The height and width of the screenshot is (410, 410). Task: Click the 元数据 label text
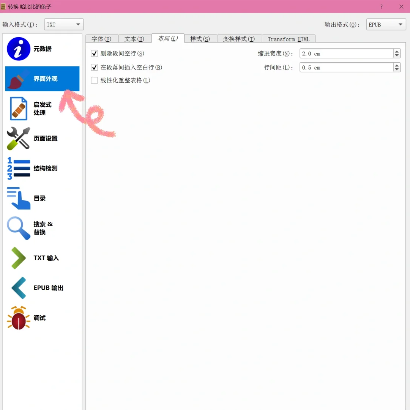point(43,49)
